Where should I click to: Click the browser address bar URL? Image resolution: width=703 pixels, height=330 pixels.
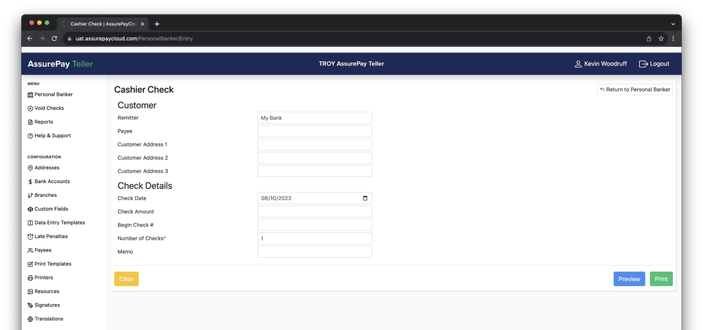pos(134,39)
